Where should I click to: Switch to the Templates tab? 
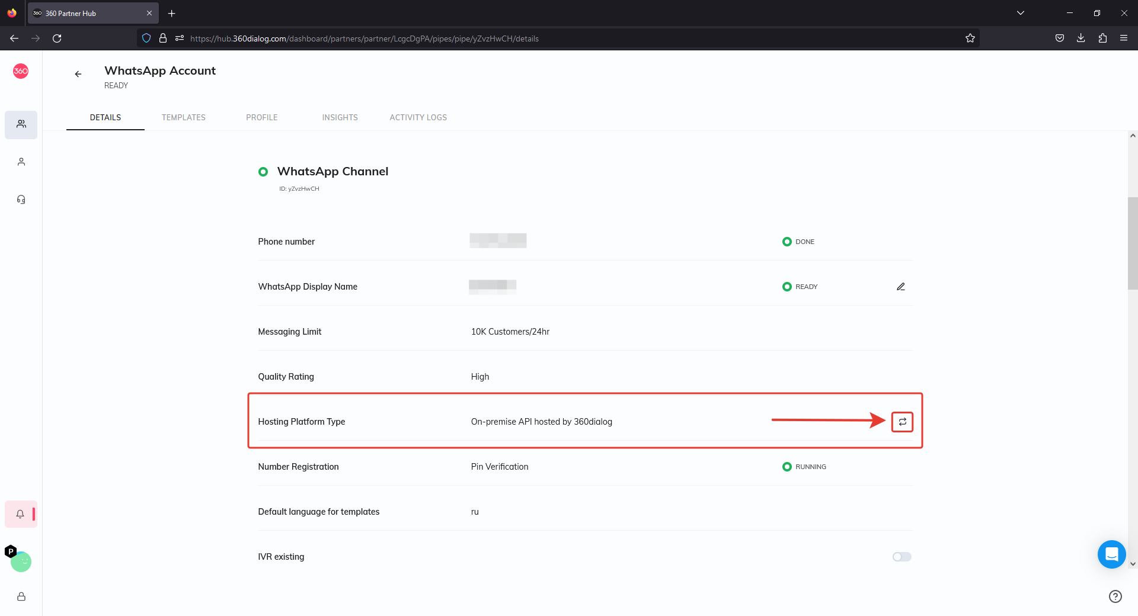tap(184, 117)
